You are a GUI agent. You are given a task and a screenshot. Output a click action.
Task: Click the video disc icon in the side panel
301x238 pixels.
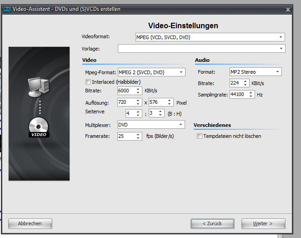point(39,127)
